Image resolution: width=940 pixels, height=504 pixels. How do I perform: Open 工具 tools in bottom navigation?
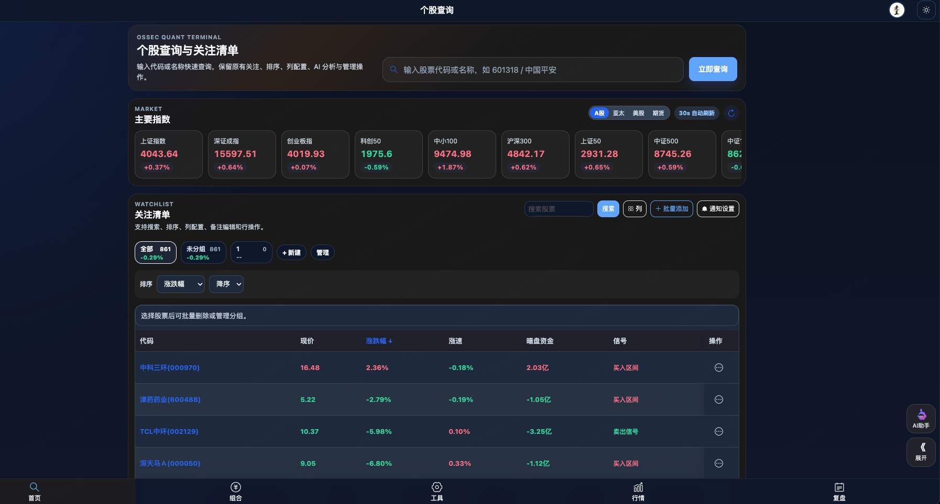tap(437, 491)
